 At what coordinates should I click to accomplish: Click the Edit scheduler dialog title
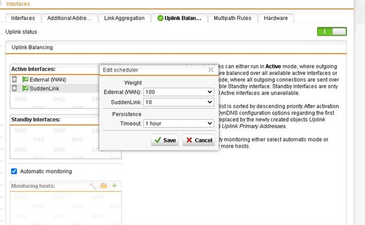[120, 70]
